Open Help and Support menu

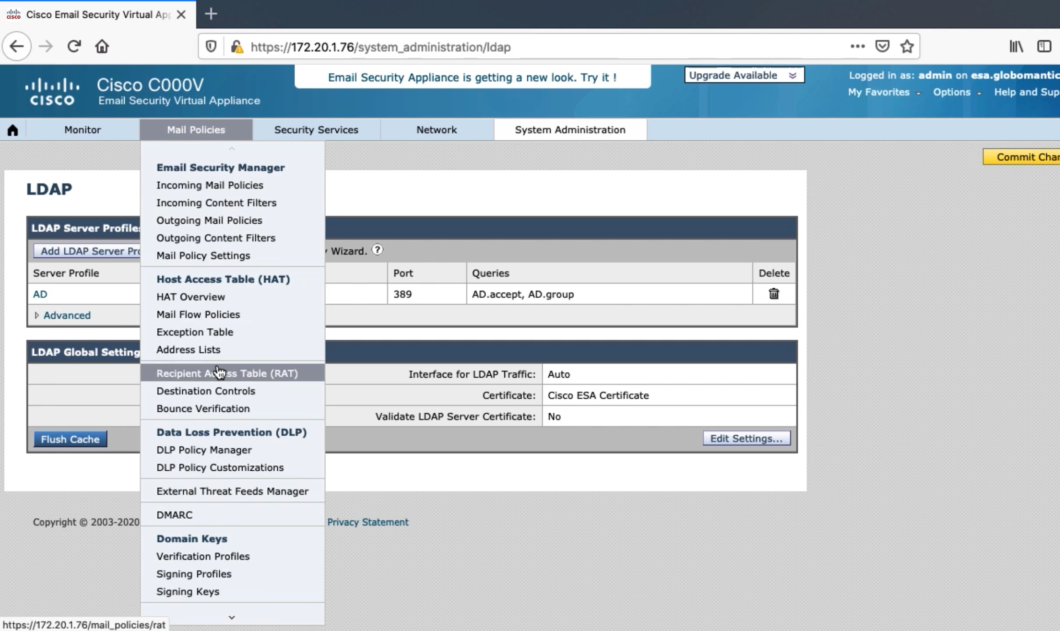[x=1027, y=92]
